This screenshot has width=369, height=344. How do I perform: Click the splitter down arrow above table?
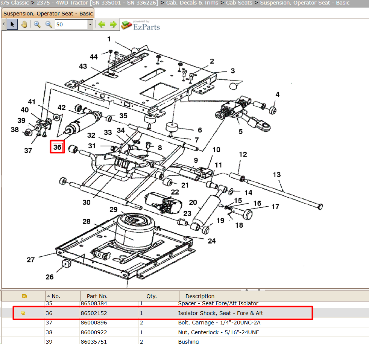[259, 290]
